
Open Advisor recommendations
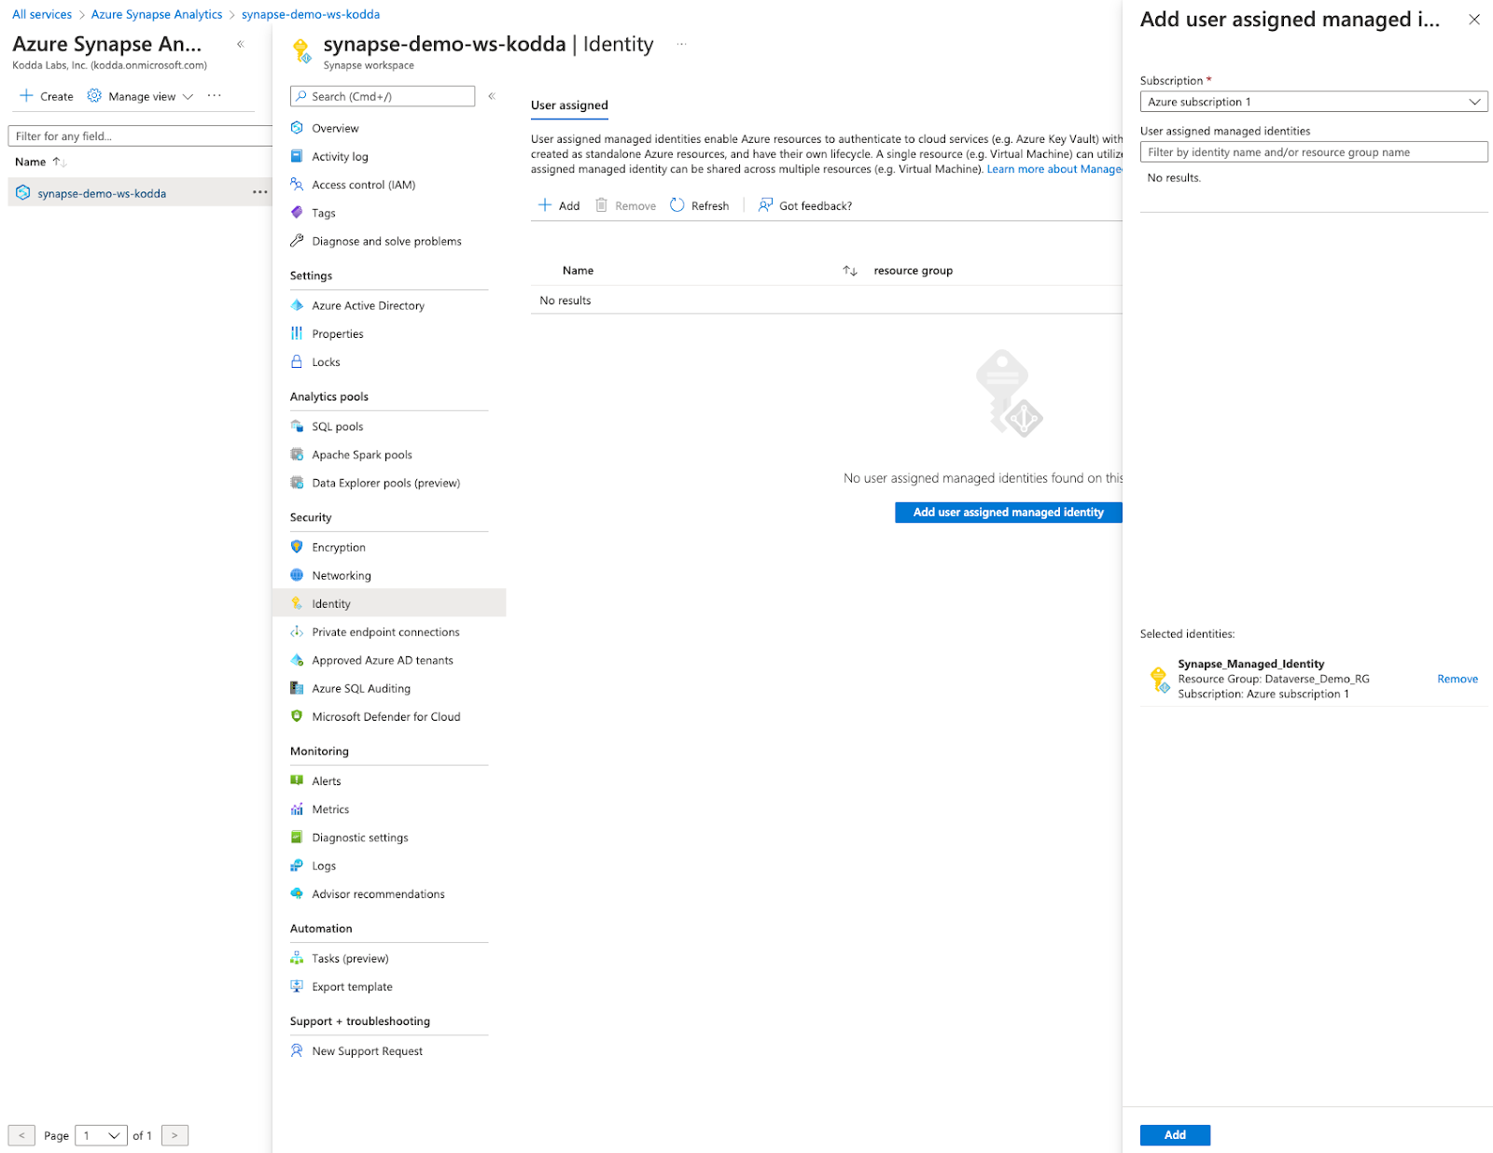[378, 893]
